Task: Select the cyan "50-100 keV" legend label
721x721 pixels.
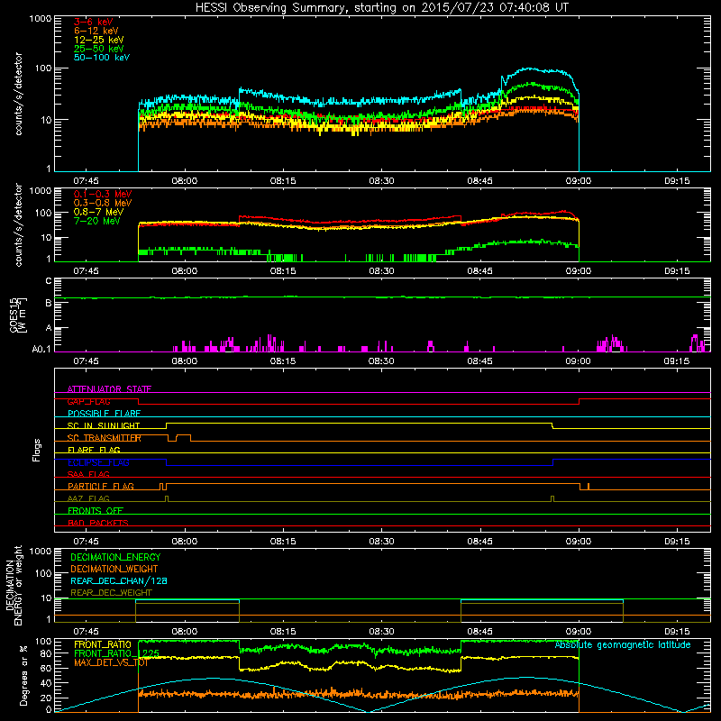Action: pos(102,58)
